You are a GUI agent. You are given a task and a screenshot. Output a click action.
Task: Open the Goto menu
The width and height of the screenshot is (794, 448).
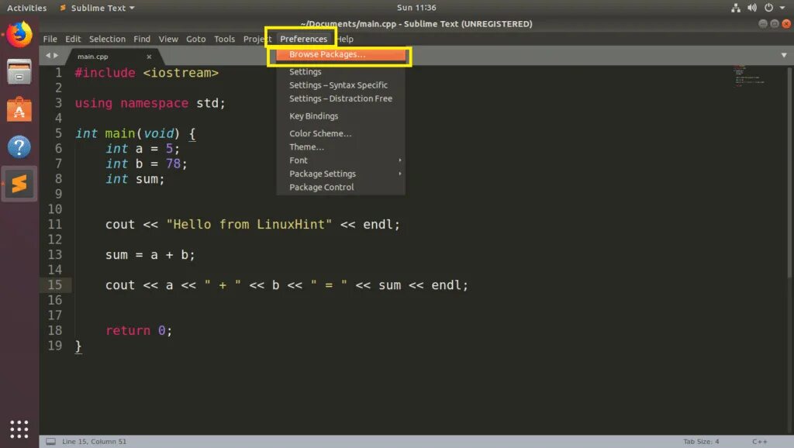tap(195, 39)
